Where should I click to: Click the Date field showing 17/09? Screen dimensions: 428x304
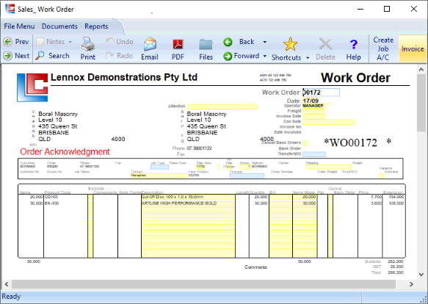(311, 101)
